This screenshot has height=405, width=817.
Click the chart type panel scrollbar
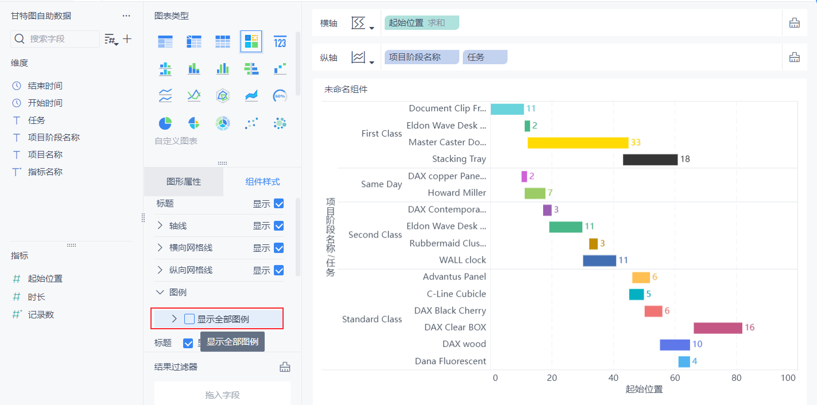297,63
